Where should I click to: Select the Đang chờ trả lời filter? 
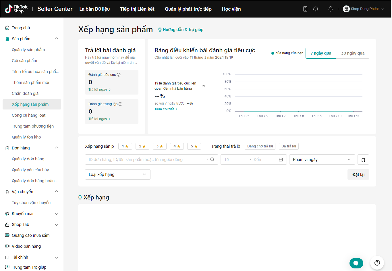(x=260, y=146)
